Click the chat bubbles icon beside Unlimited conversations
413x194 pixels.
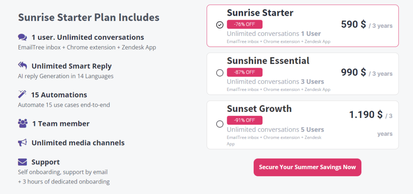tap(23, 37)
